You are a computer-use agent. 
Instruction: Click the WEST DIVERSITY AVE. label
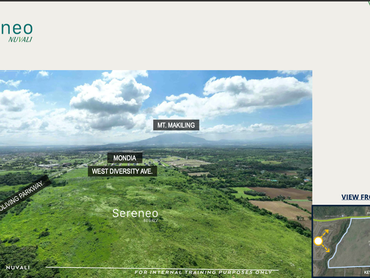[123, 171]
